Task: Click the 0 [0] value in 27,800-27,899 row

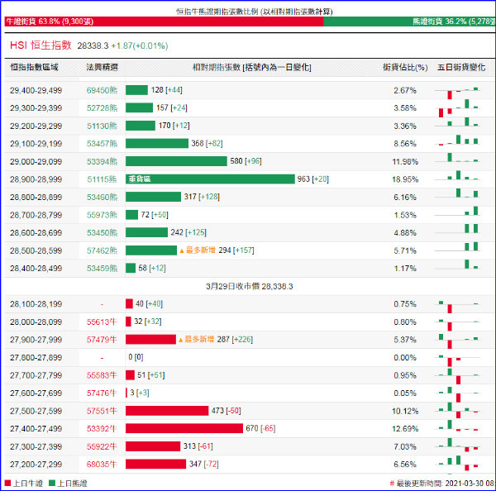Action: [136, 357]
